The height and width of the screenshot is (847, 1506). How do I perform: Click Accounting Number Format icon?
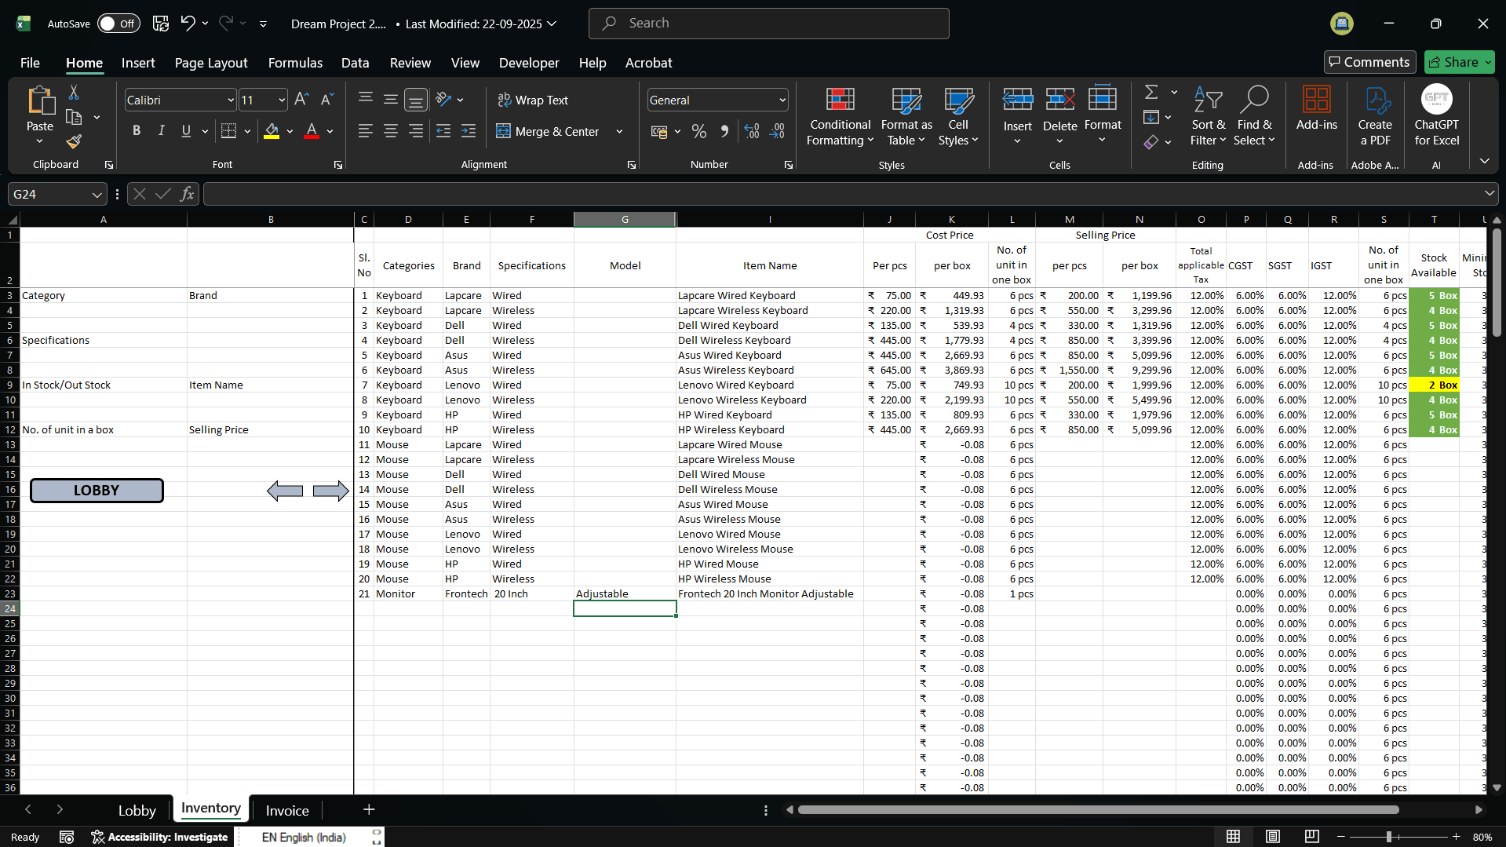pyautogui.click(x=659, y=131)
